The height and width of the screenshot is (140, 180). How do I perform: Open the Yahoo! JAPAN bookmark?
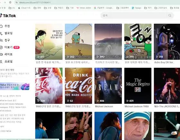[84, 8]
